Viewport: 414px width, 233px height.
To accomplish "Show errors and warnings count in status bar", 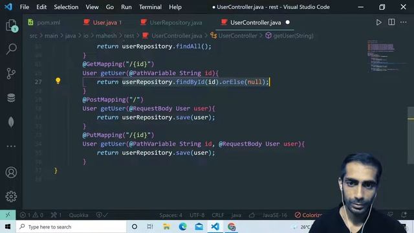I will tap(32, 215).
